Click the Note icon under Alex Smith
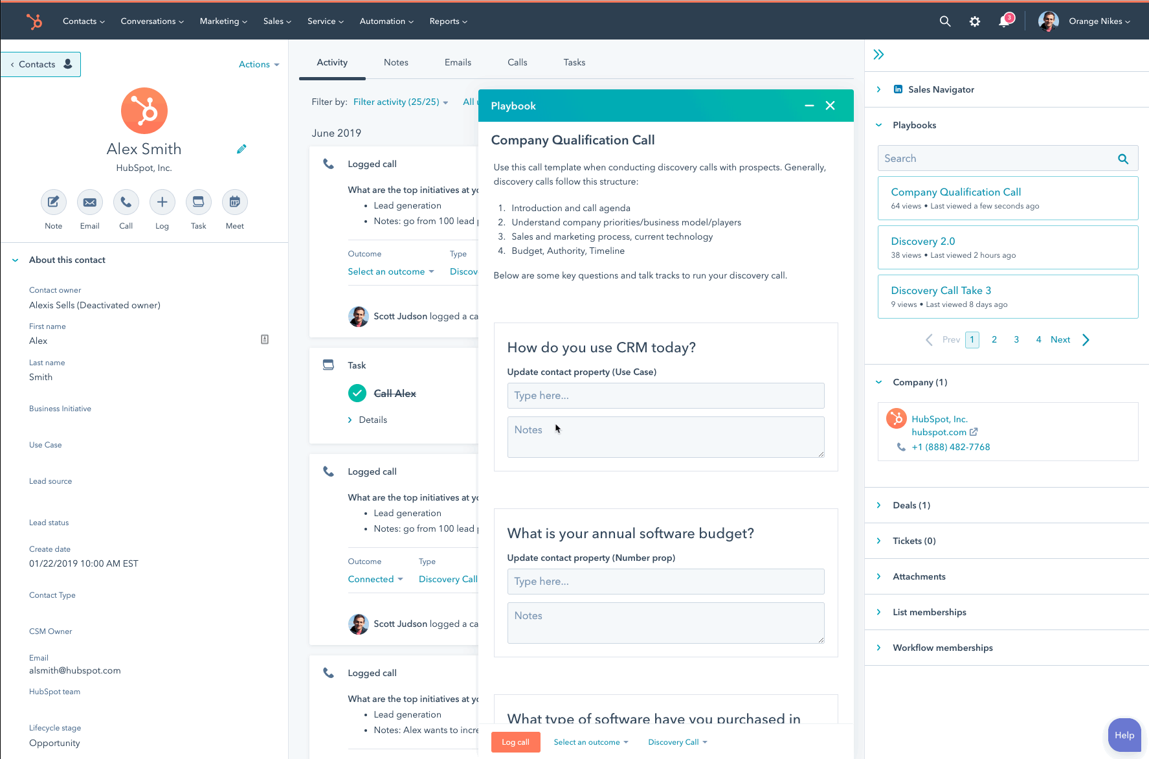The width and height of the screenshot is (1149, 759). point(54,202)
